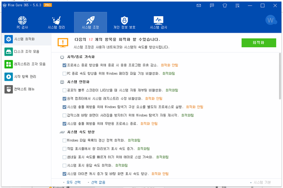Check 에어로 스냅 가속화 checkbox
The height and width of the screenshot is (188, 283).
(x=64, y=157)
